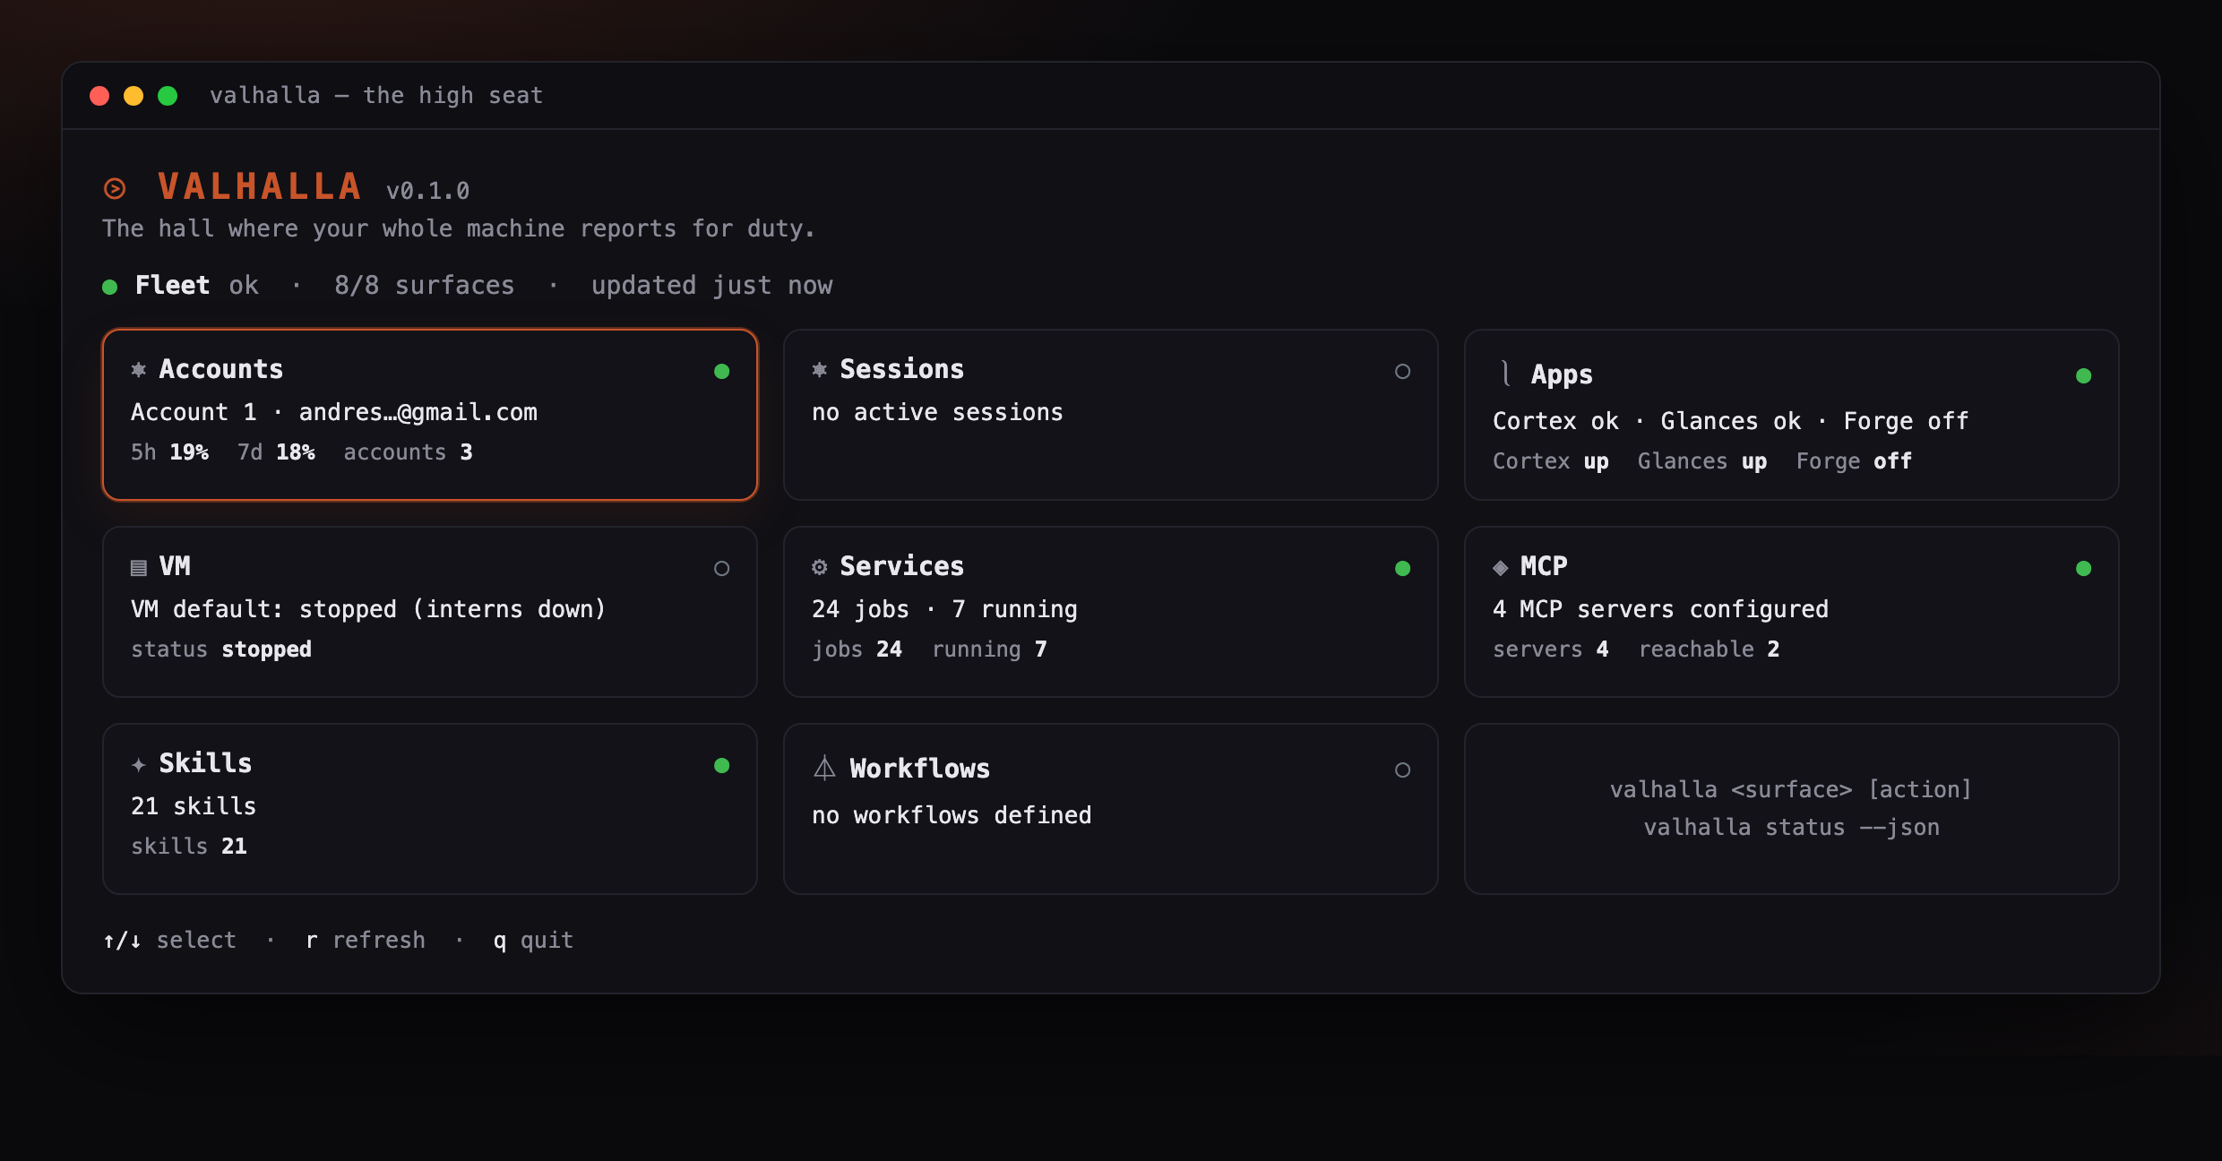
Task: Click the Fleet green status dot
Action: pos(109,287)
